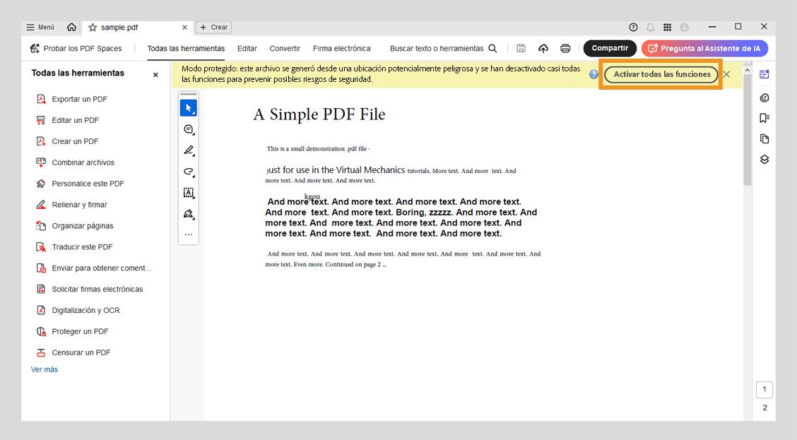Dismiss the protected mode yellow banner
Screen dimensions: 797x440
[727, 75]
